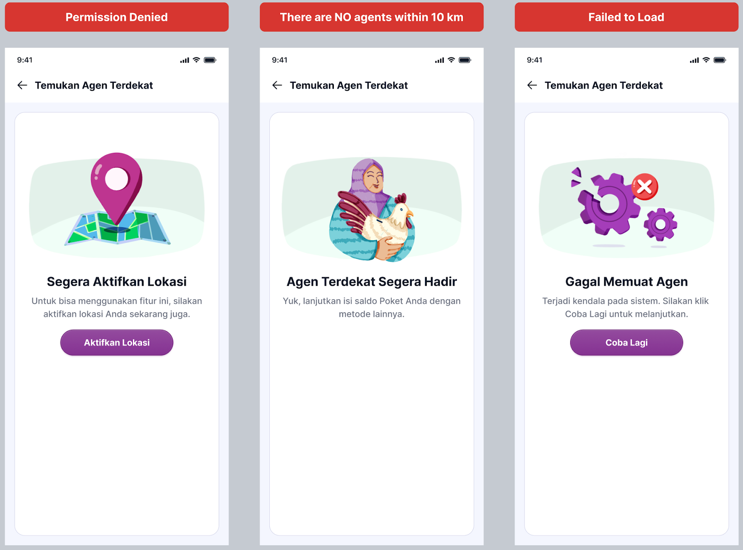Click the wifi icon on the first phone

[196, 60]
